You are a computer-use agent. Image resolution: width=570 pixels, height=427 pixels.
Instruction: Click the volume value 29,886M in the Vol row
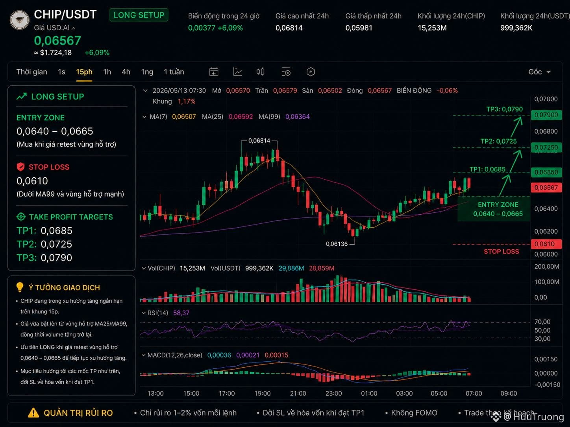[x=291, y=268]
